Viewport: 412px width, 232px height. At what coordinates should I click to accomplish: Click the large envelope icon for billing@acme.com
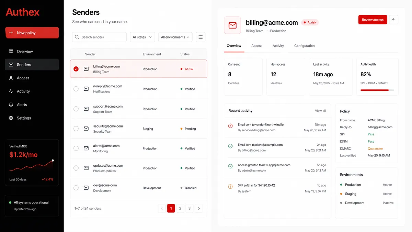point(232,25)
